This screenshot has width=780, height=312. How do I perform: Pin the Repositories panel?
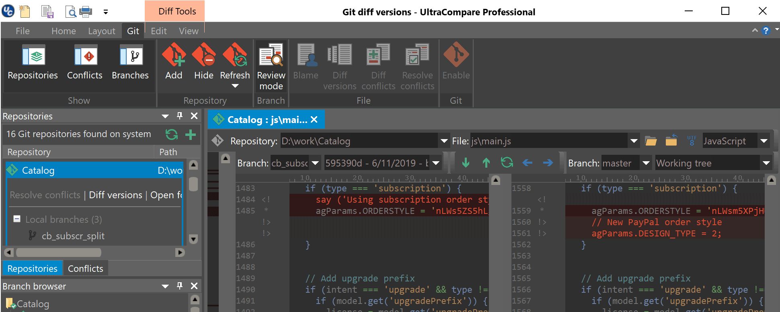pos(180,116)
